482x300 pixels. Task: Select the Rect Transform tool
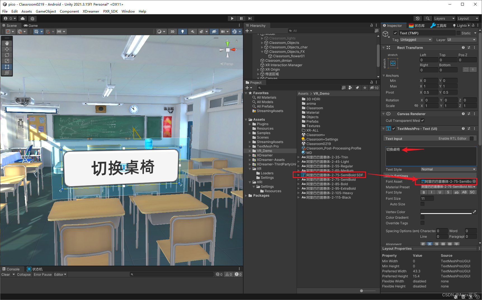[7, 67]
